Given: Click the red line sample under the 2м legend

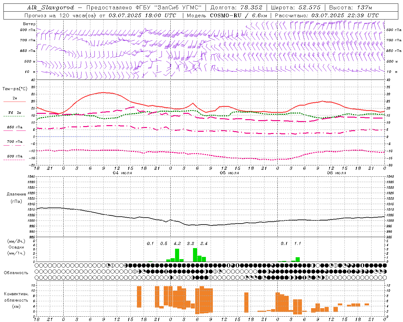Looking at the screenshot, I should click(x=15, y=102).
